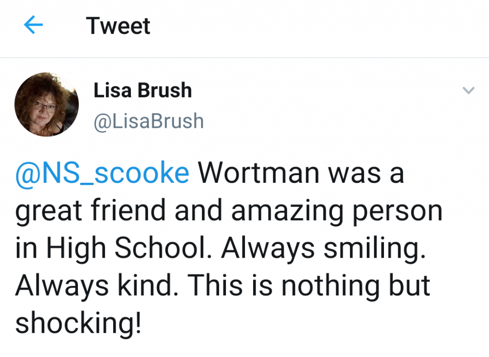Click 'great friend' in the tweet text
489x357 pixels.
pos(90,211)
